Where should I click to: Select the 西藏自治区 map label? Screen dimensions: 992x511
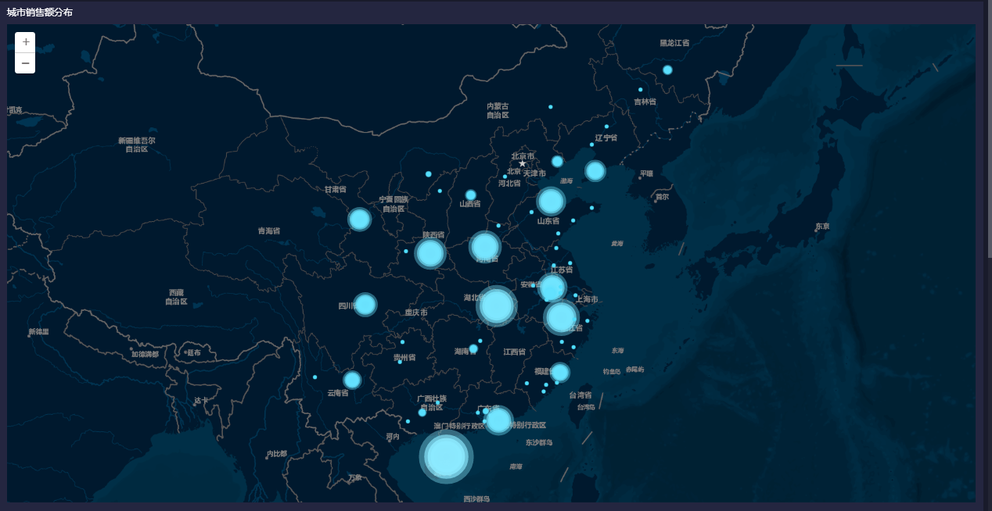(176, 297)
